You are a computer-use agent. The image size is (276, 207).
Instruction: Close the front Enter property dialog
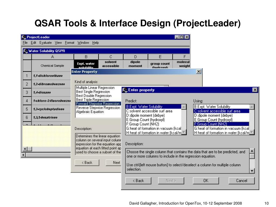click(255, 90)
